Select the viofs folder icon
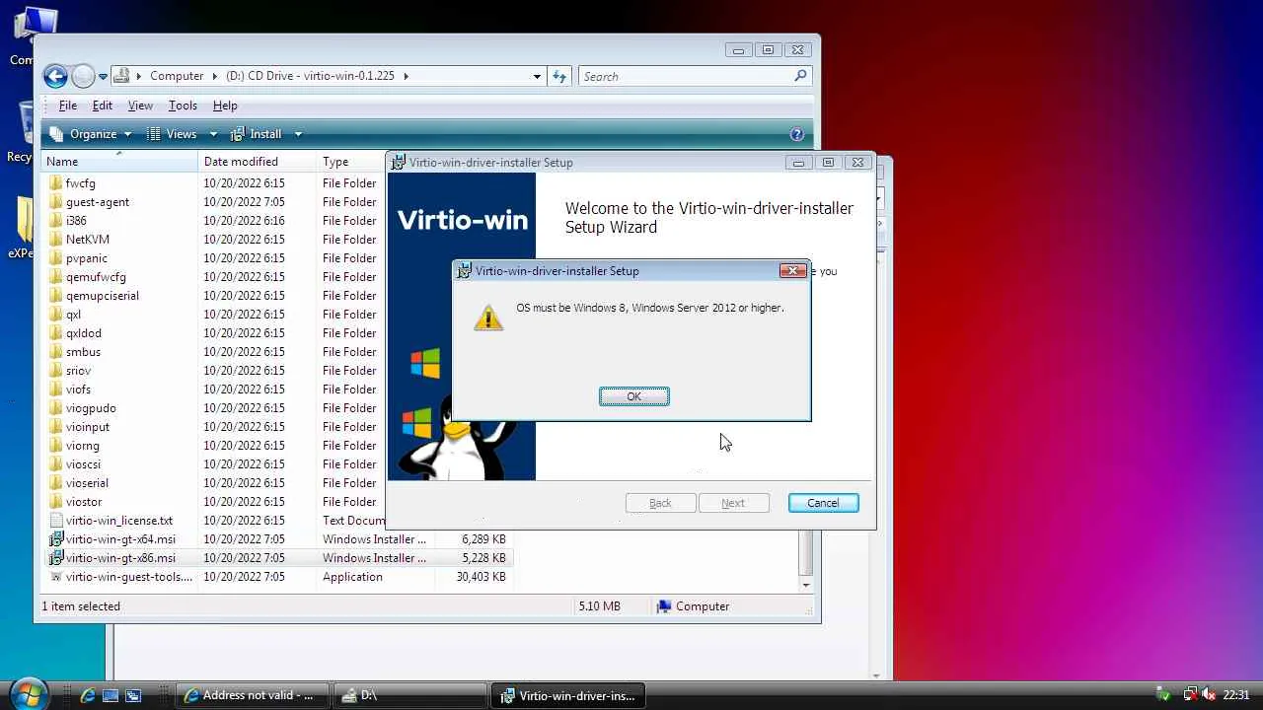The width and height of the screenshot is (1263, 710). pos(56,390)
